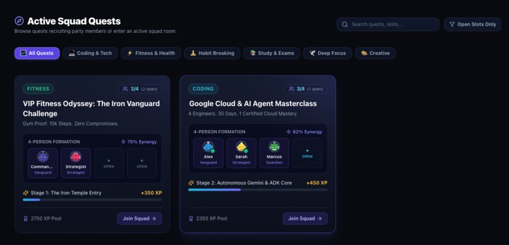Click the +350 XP reward text

[152, 193]
